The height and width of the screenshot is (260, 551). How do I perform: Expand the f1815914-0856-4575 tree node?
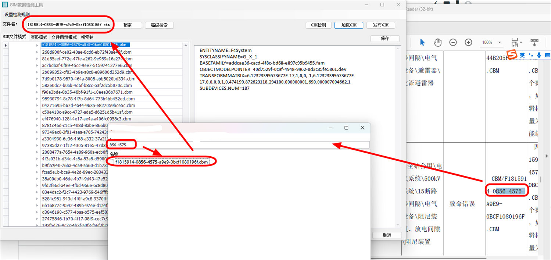click(x=37, y=45)
